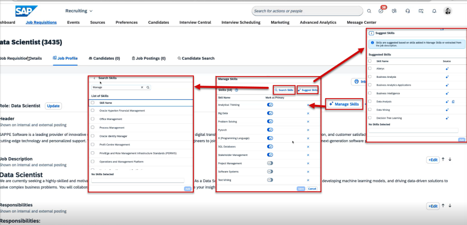Image resolution: width=467 pixels, height=225 pixels.
Task: Move Job Description section down with arrow
Action: pyautogui.click(x=450, y=159)
